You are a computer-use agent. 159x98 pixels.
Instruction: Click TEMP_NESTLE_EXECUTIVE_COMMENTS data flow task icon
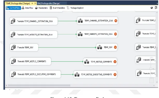point(77,74)
